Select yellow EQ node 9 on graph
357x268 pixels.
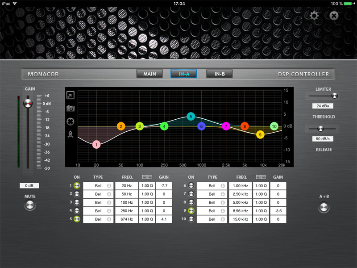click(260, 134)
